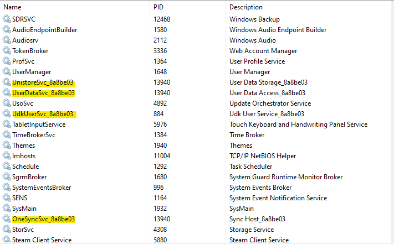Select the UdkUserSvc_8a8be03 service name
This screenshot has width=394, height=244.
(43, 114)
